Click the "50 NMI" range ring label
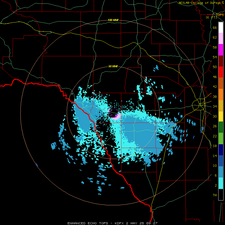 (x=113, y=66)
